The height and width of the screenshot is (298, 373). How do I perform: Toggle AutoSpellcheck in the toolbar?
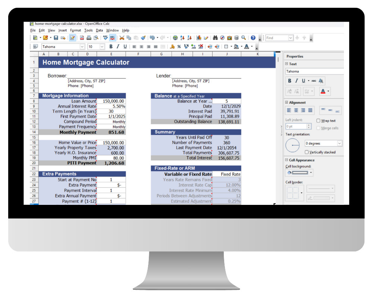(113, 38)
